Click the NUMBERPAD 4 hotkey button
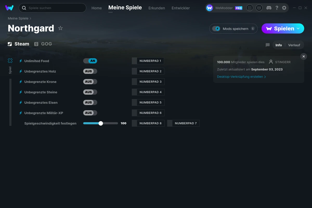The image size is (312, 208). [148, 92]
